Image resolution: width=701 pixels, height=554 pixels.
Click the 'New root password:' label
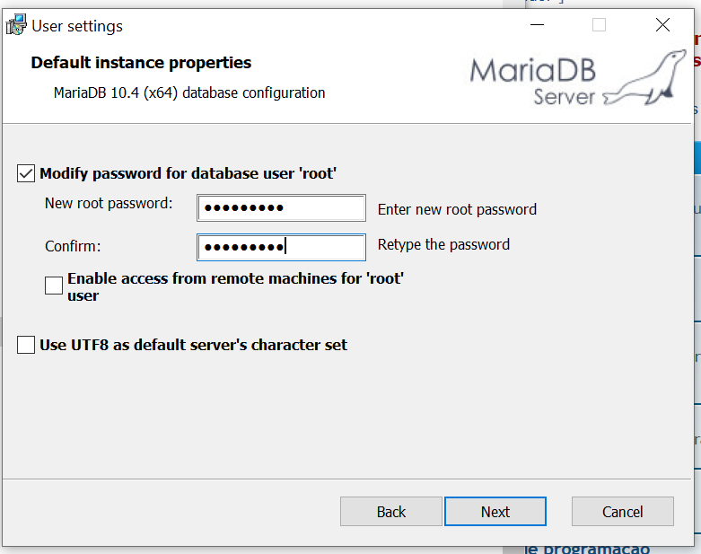pos(109,203)
